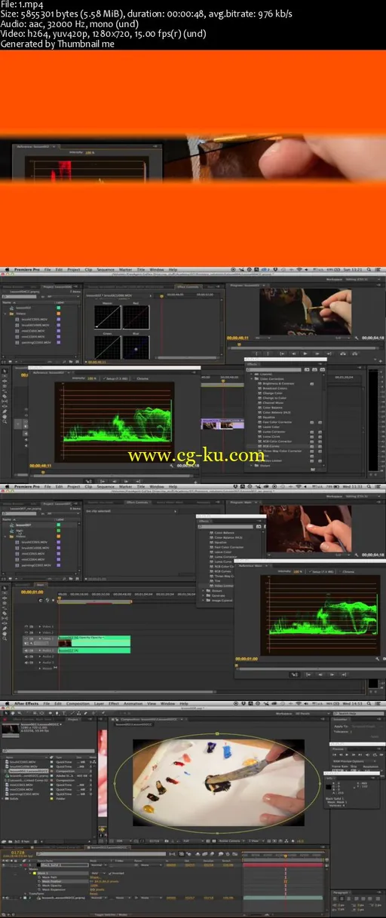Open the Effect menu in After Effects

tap(113, 703)
